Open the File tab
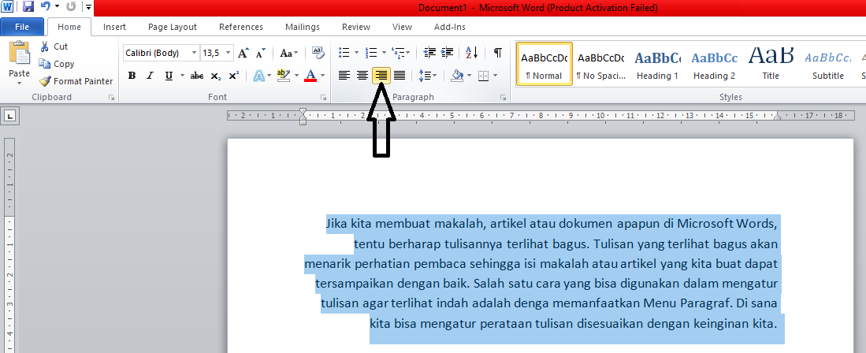The width and height of the screenshot is (866, 353). coord(22,27)
